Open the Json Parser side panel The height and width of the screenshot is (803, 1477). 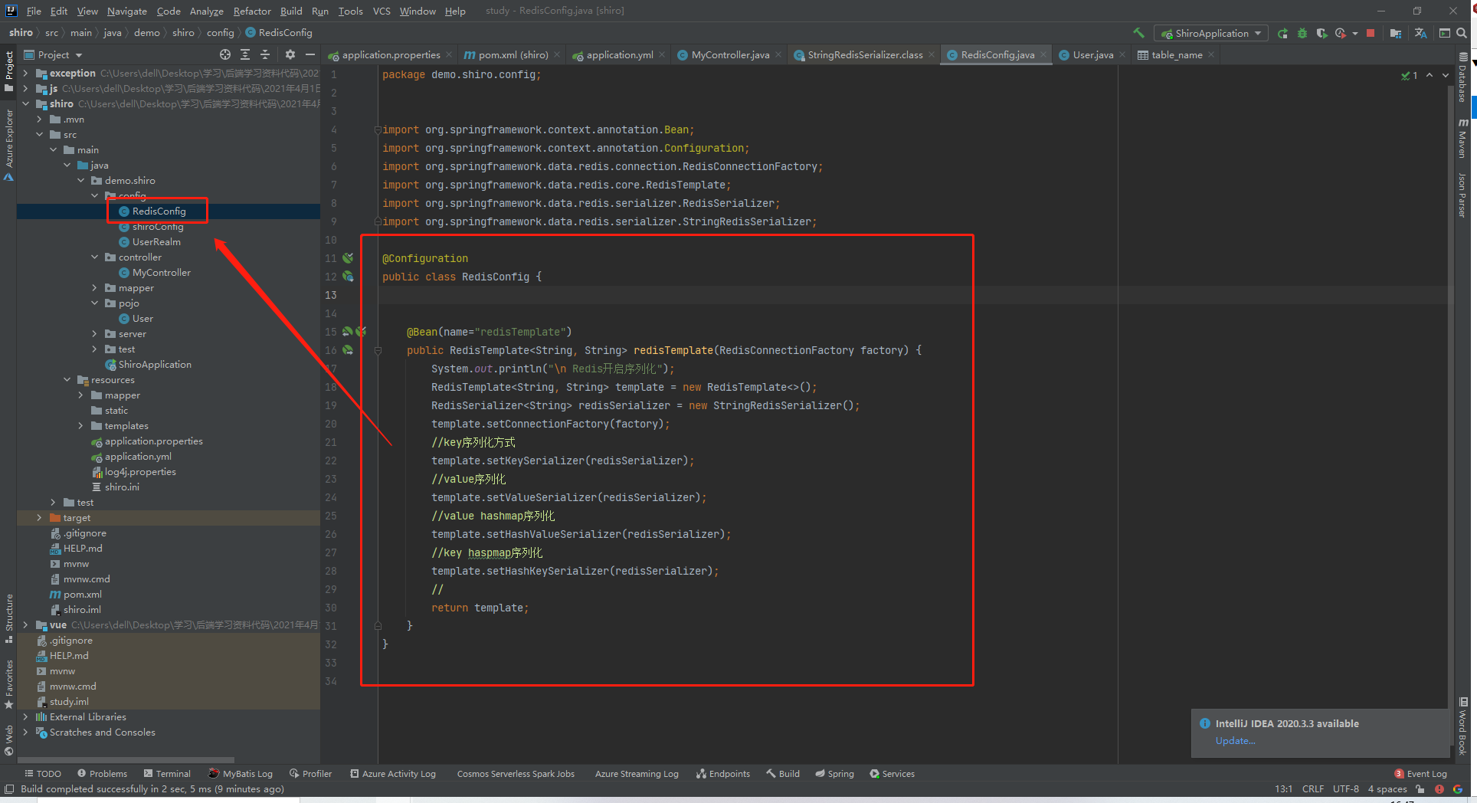tap(1463, 195)
